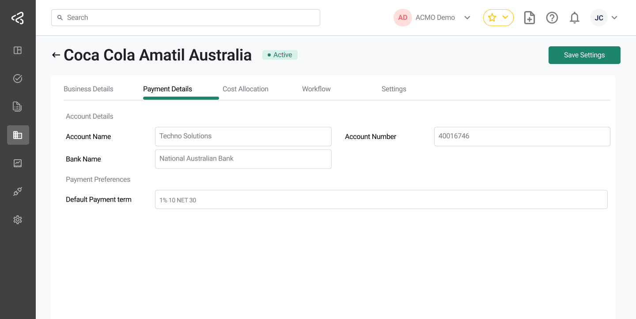The width and height of the screenshot is (636, 319).
Task: Open the notifications bell icon
Action: point(575,18)
